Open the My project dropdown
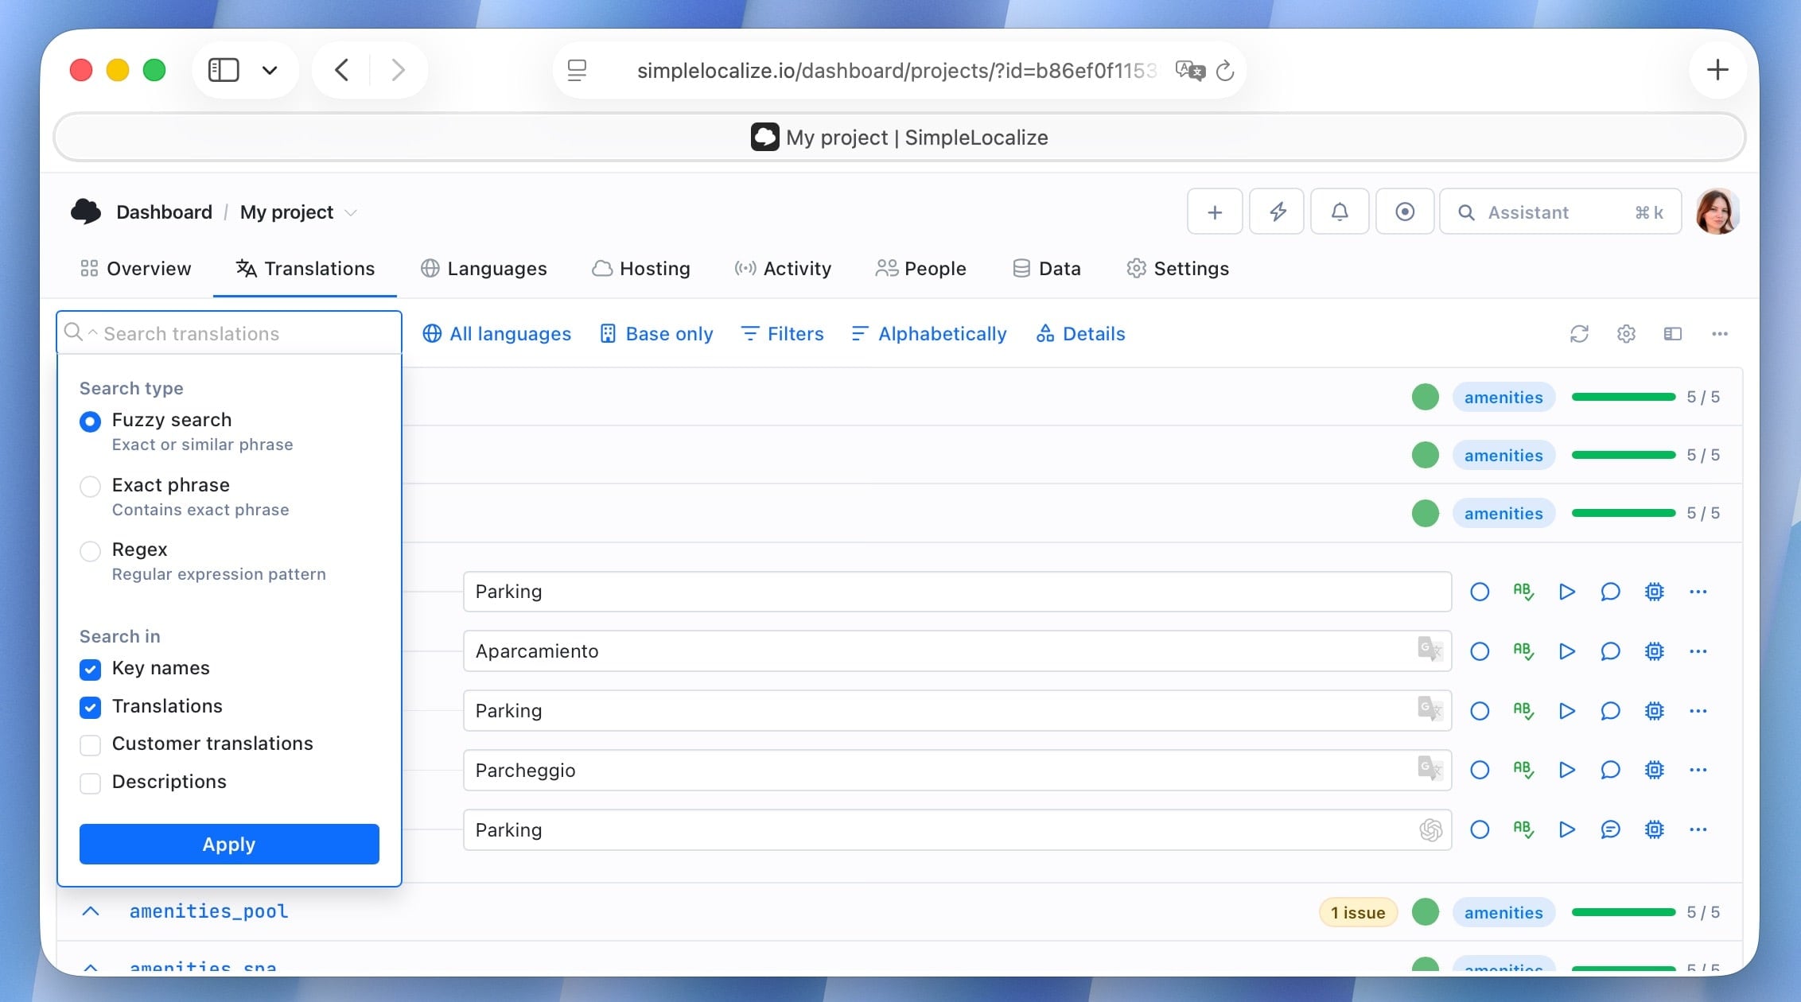This screenshot has width=1801, height=1002. 298,212
